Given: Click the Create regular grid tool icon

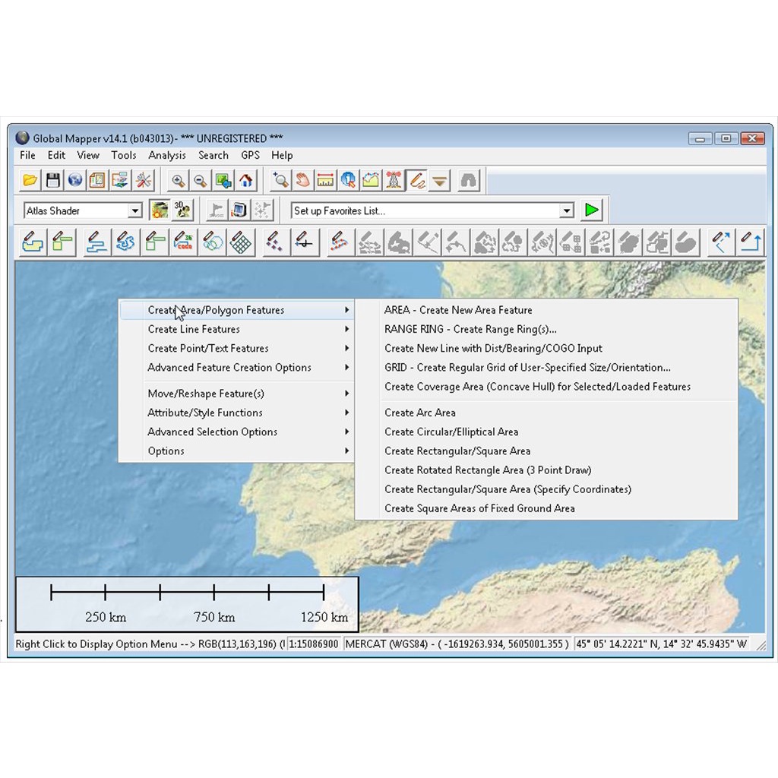Looking at the screenshot, I should pos(241,242).
